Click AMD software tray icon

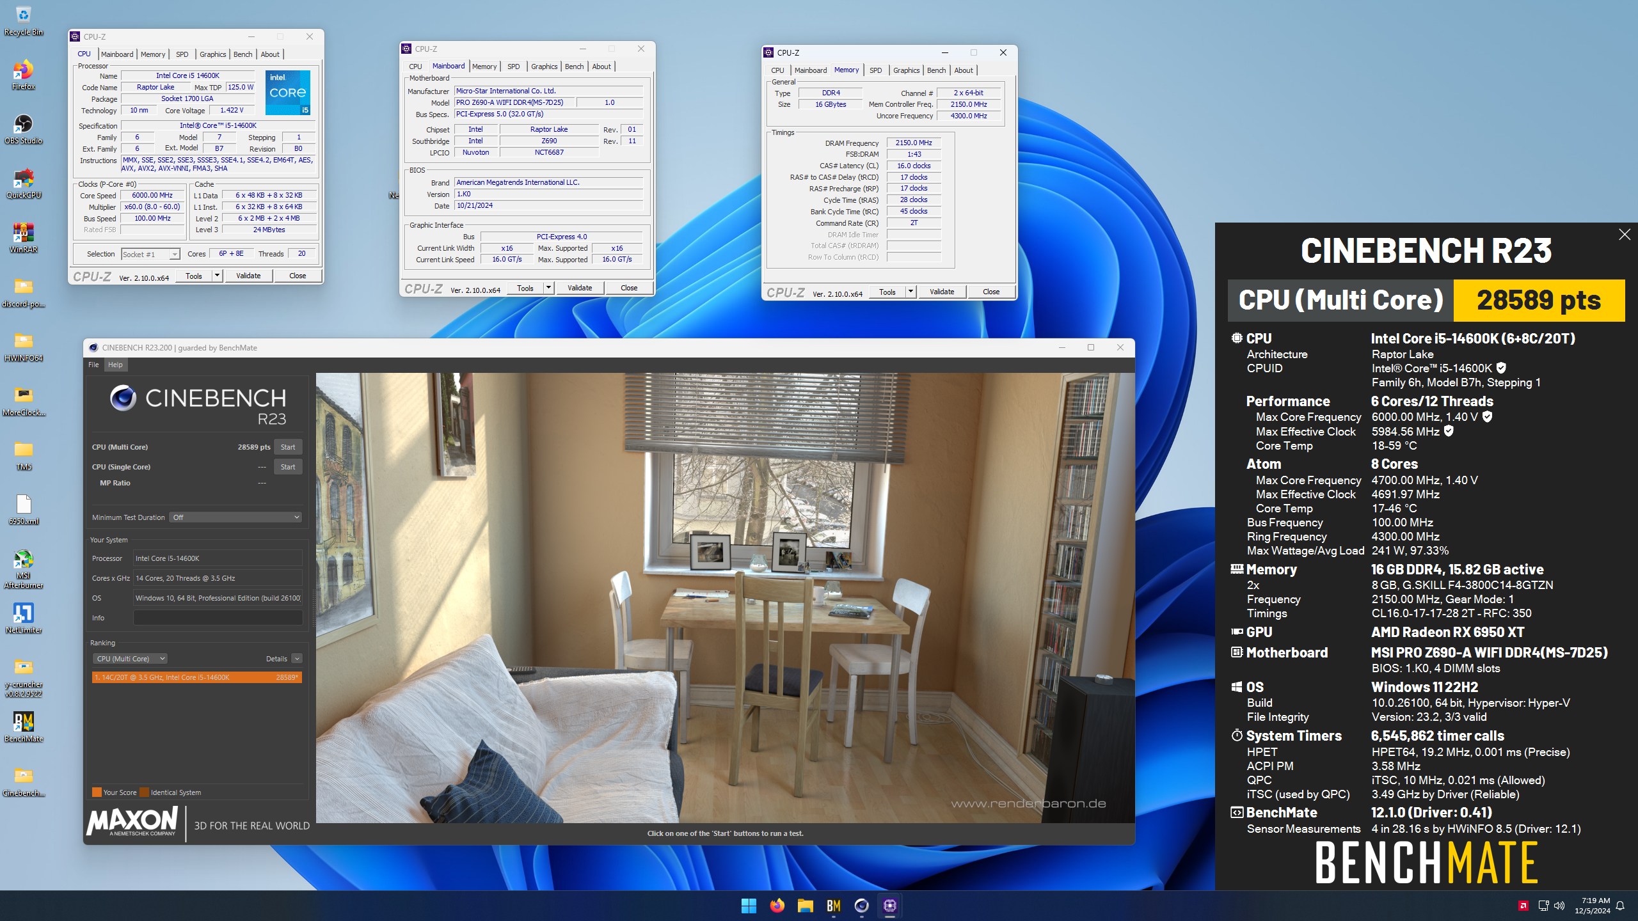click(1523, 906)
